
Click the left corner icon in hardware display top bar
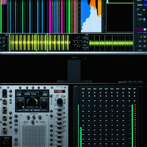(x=19, y=94)
